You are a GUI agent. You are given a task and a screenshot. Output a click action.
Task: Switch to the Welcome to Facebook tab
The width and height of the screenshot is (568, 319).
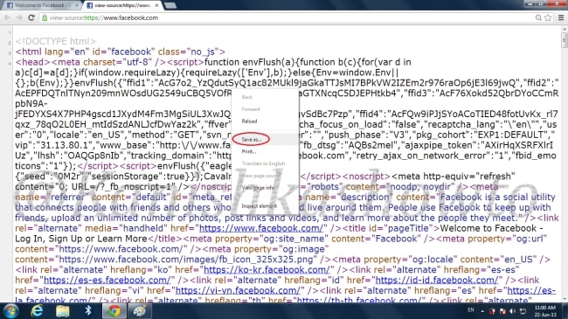click(x=43, y=5)
